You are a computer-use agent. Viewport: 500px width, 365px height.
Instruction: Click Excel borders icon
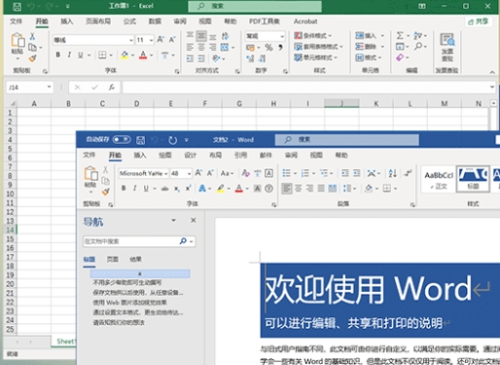point(102,55)
